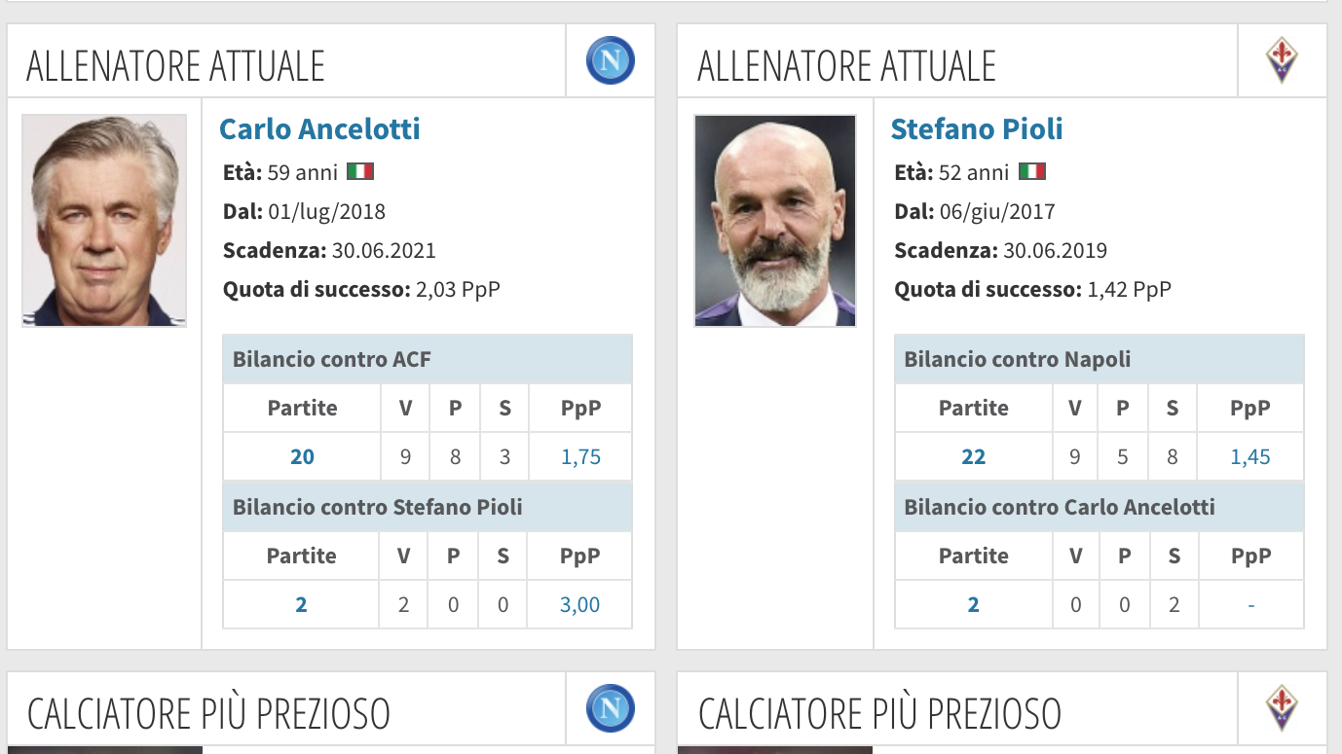Click the Italian flag next to Pioli's age
This screenshot has width=1342, height=754.
pyautogui.click(x=1031, y=172)
